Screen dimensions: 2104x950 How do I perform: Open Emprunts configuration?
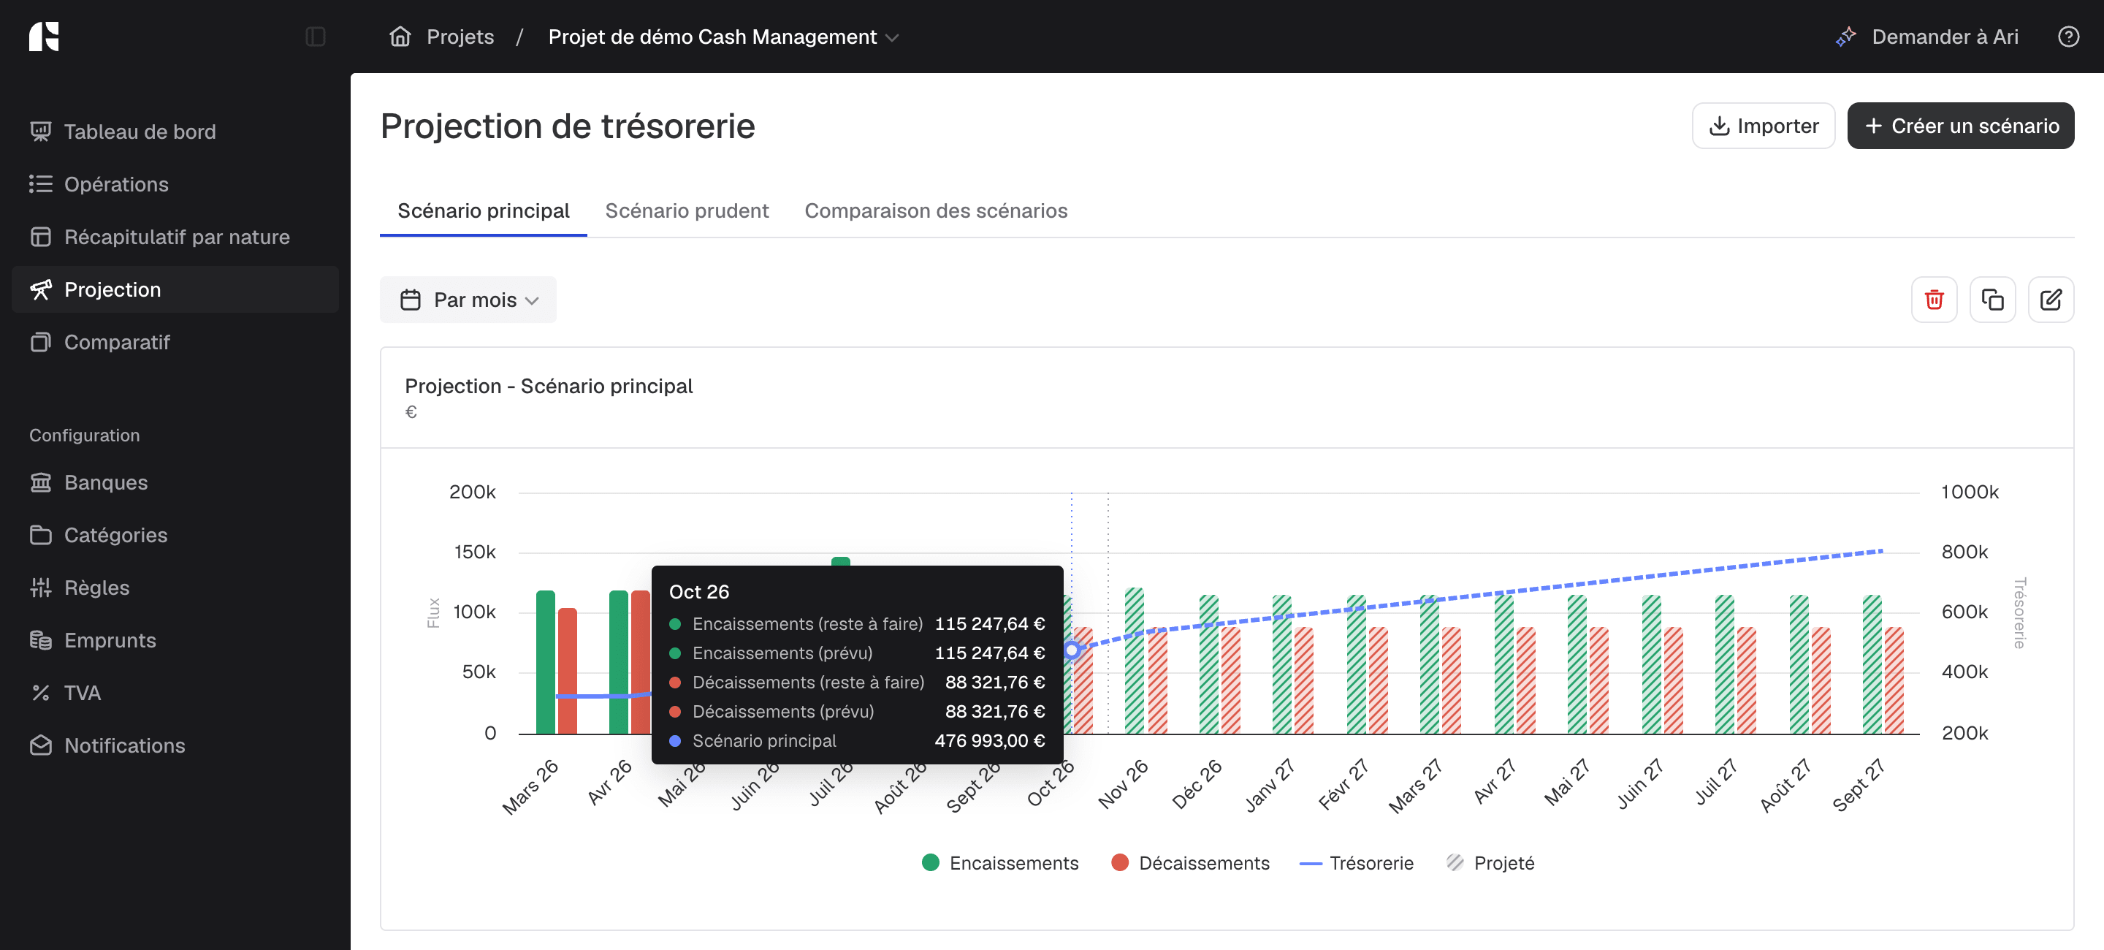click(175, 640)
